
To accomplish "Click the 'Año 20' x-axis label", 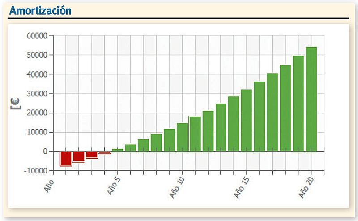I will [x=307, y=186].
